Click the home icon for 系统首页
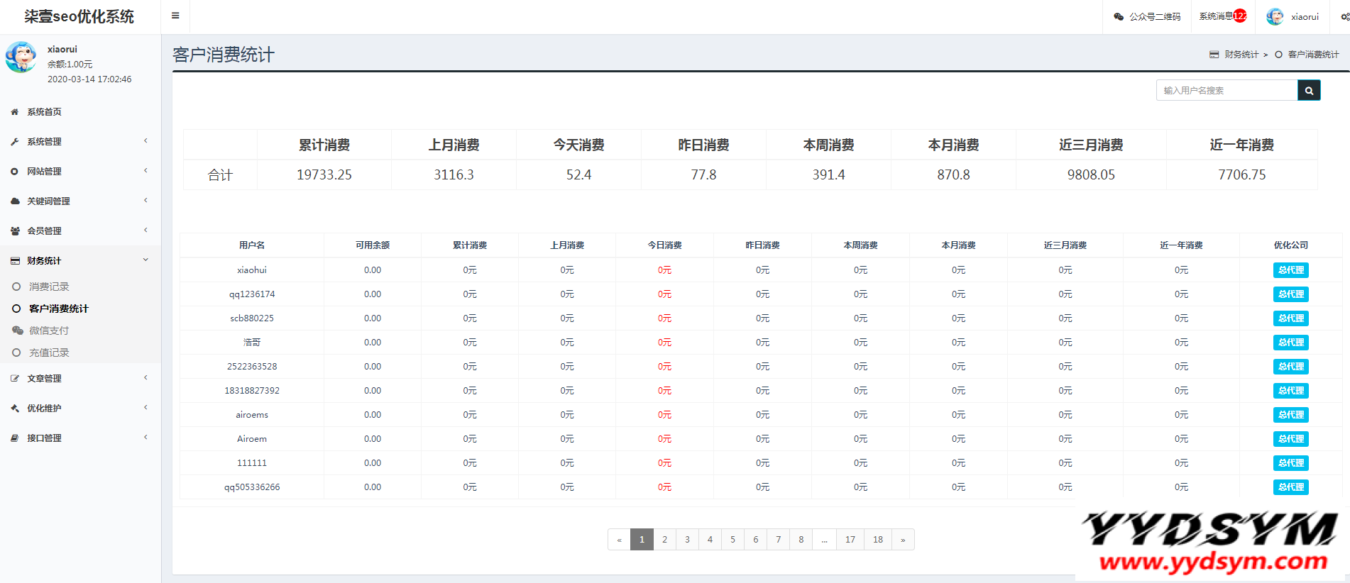1350x583 pixels. [15, 112]
